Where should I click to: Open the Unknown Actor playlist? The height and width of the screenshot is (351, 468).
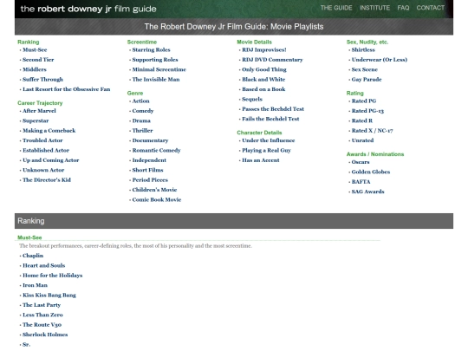coord(43,170)
